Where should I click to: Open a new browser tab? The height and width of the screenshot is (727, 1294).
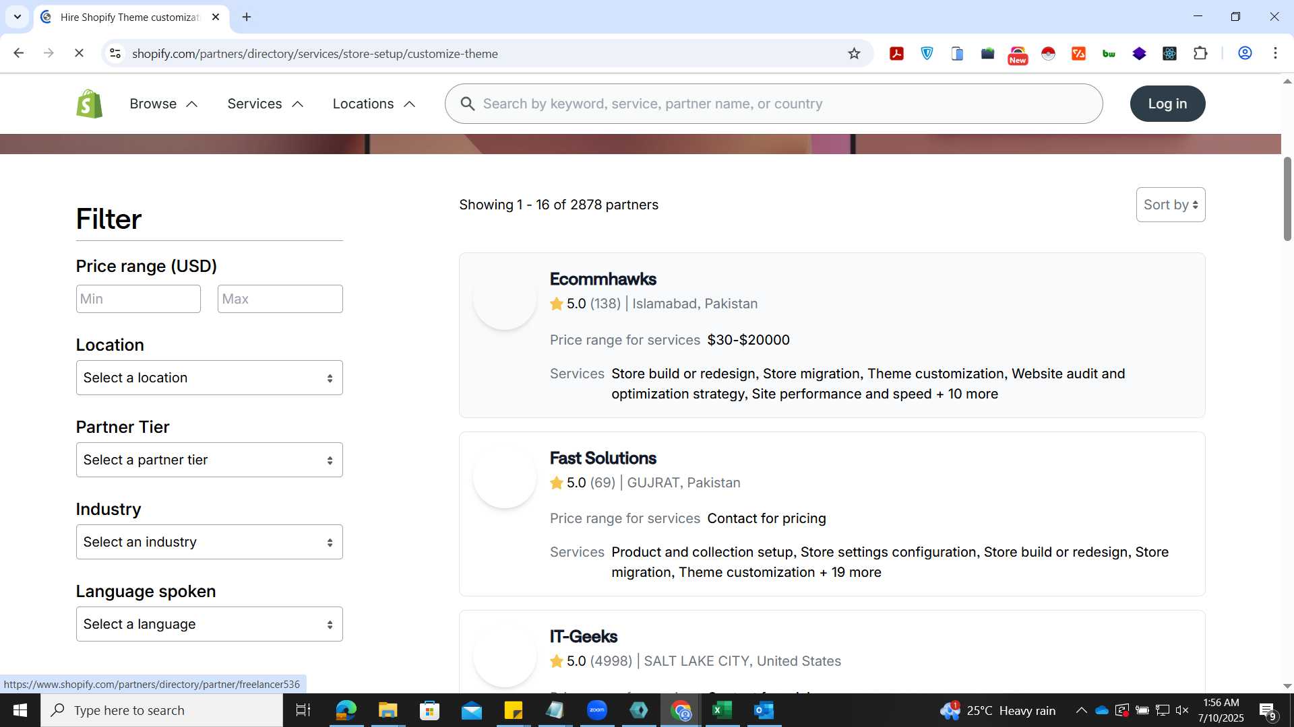click(x=247, y=17)
